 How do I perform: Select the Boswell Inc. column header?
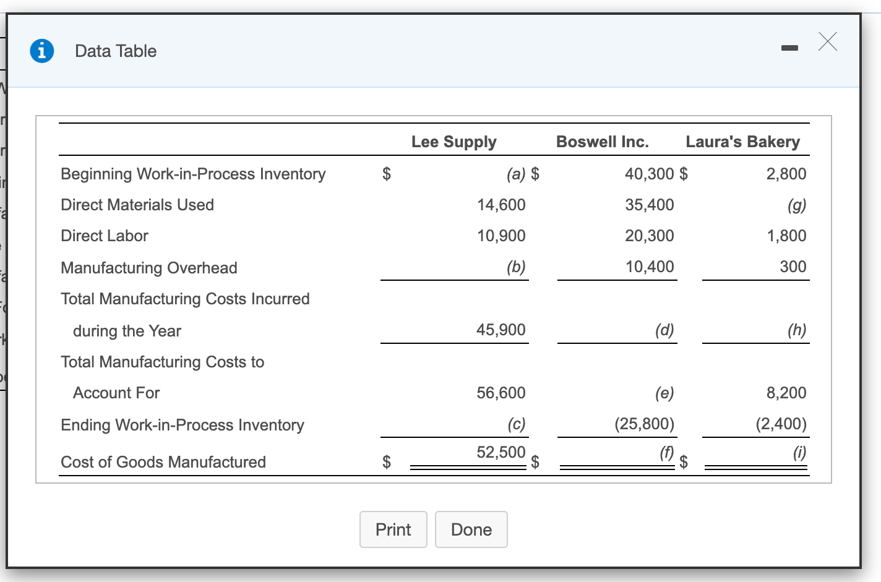click(603, 142)
